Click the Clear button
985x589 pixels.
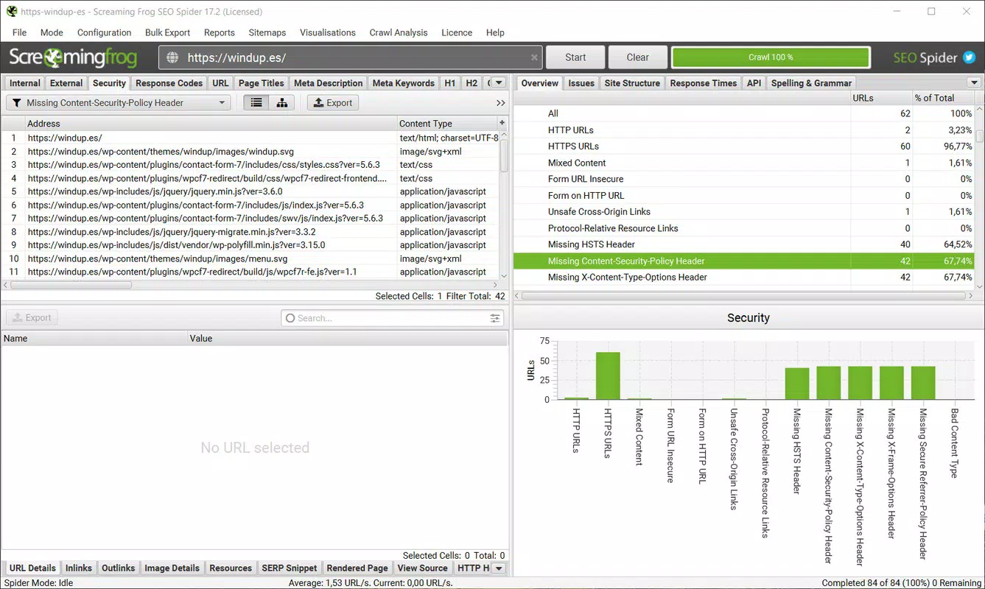638,57
